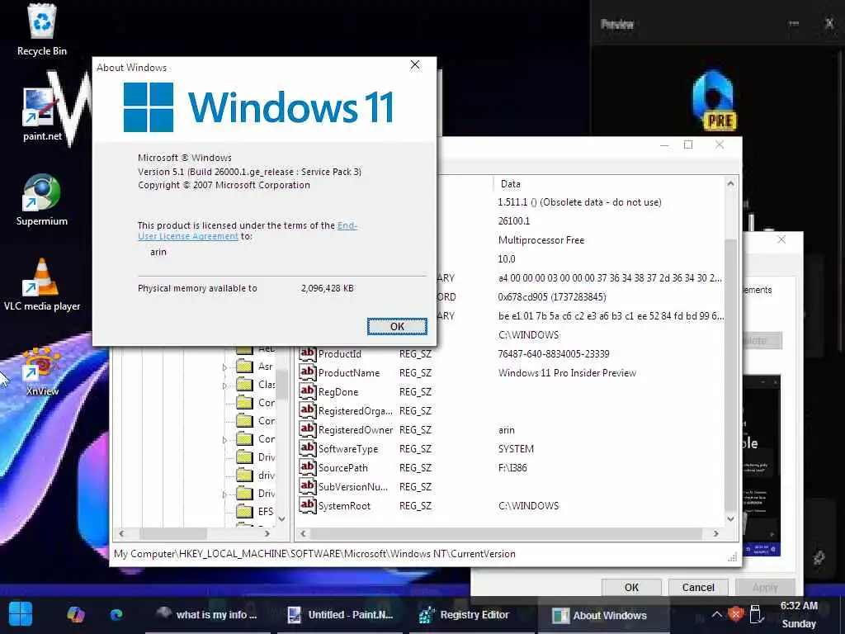The image size is (845, 634).
Task: Select the RegisteredOwner value icon
Action: tap(307, 429)
